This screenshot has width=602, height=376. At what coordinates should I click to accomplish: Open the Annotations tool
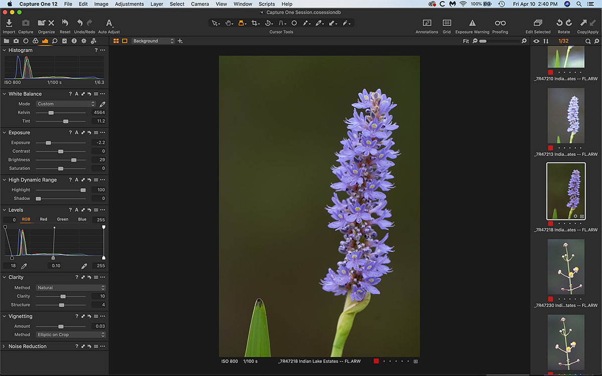(x=427, y=23)
